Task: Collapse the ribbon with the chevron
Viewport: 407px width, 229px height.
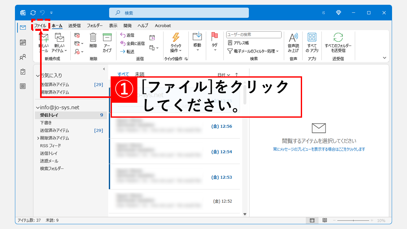Action: click(384, 58)
